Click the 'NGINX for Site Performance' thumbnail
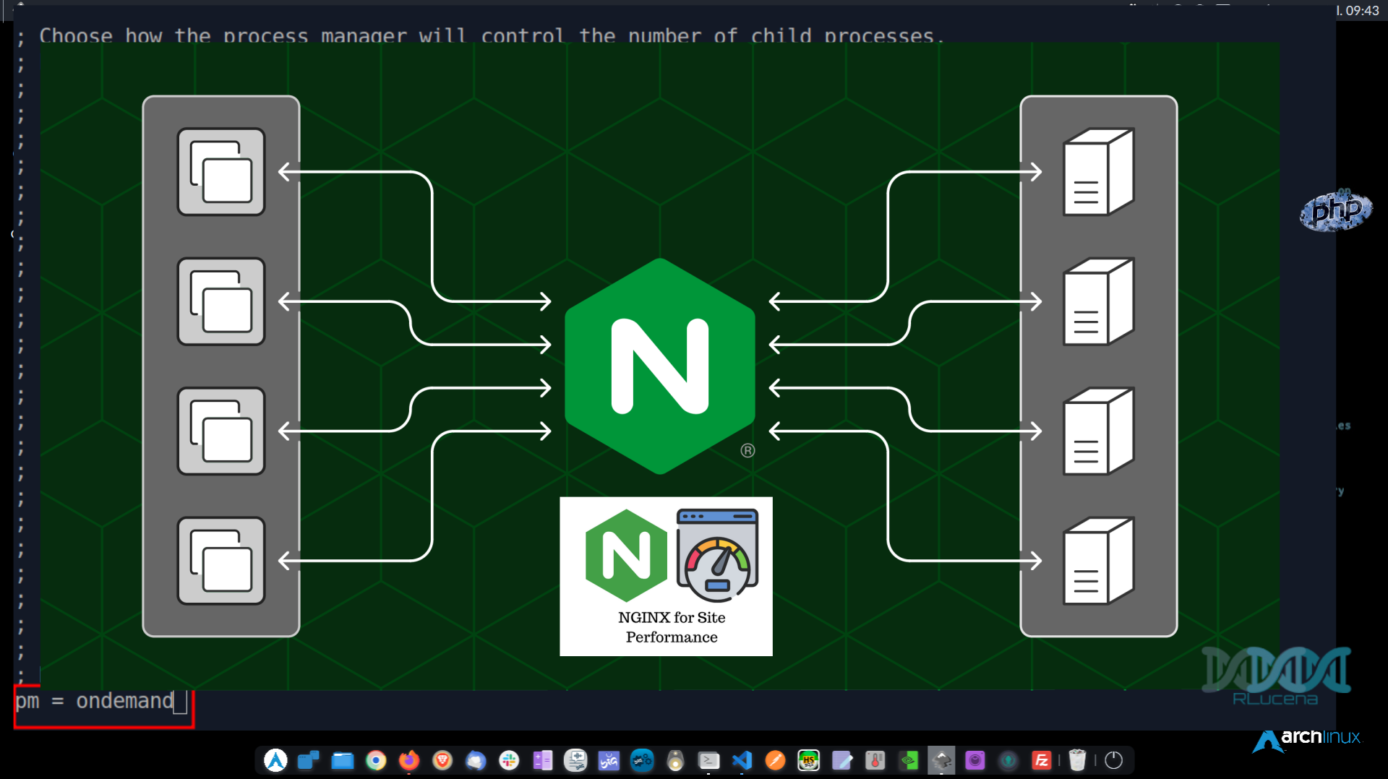 tap(666, 576)
